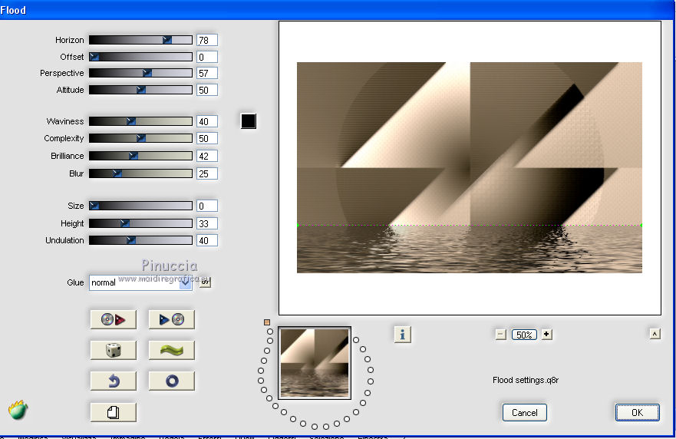Adjust the Complexity slider
The height and width of the screenshot is (439, 676).
tap(140, 138)
